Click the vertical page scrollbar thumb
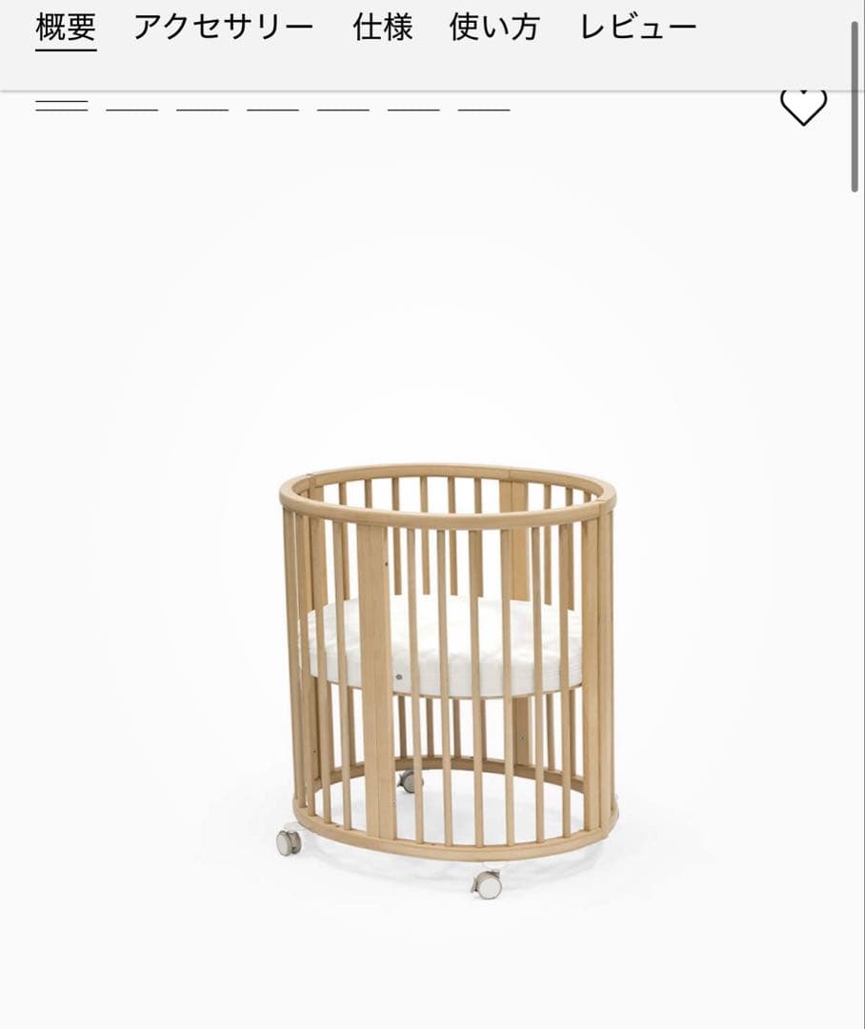 click(x=855, y=107)
